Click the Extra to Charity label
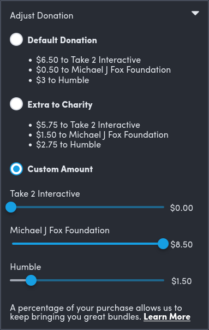The width and height of the screenshot is (209, 330). pos(60,105)
